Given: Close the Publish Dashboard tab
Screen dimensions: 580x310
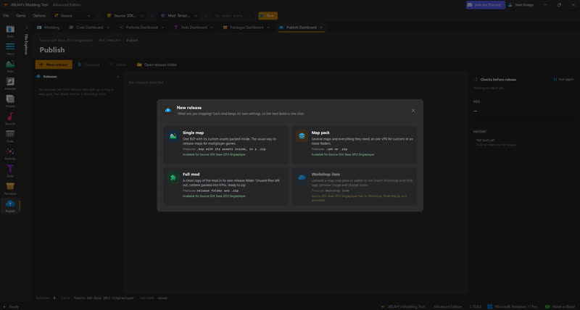Looking at the screenshot, I should click(x=321, y=28).
